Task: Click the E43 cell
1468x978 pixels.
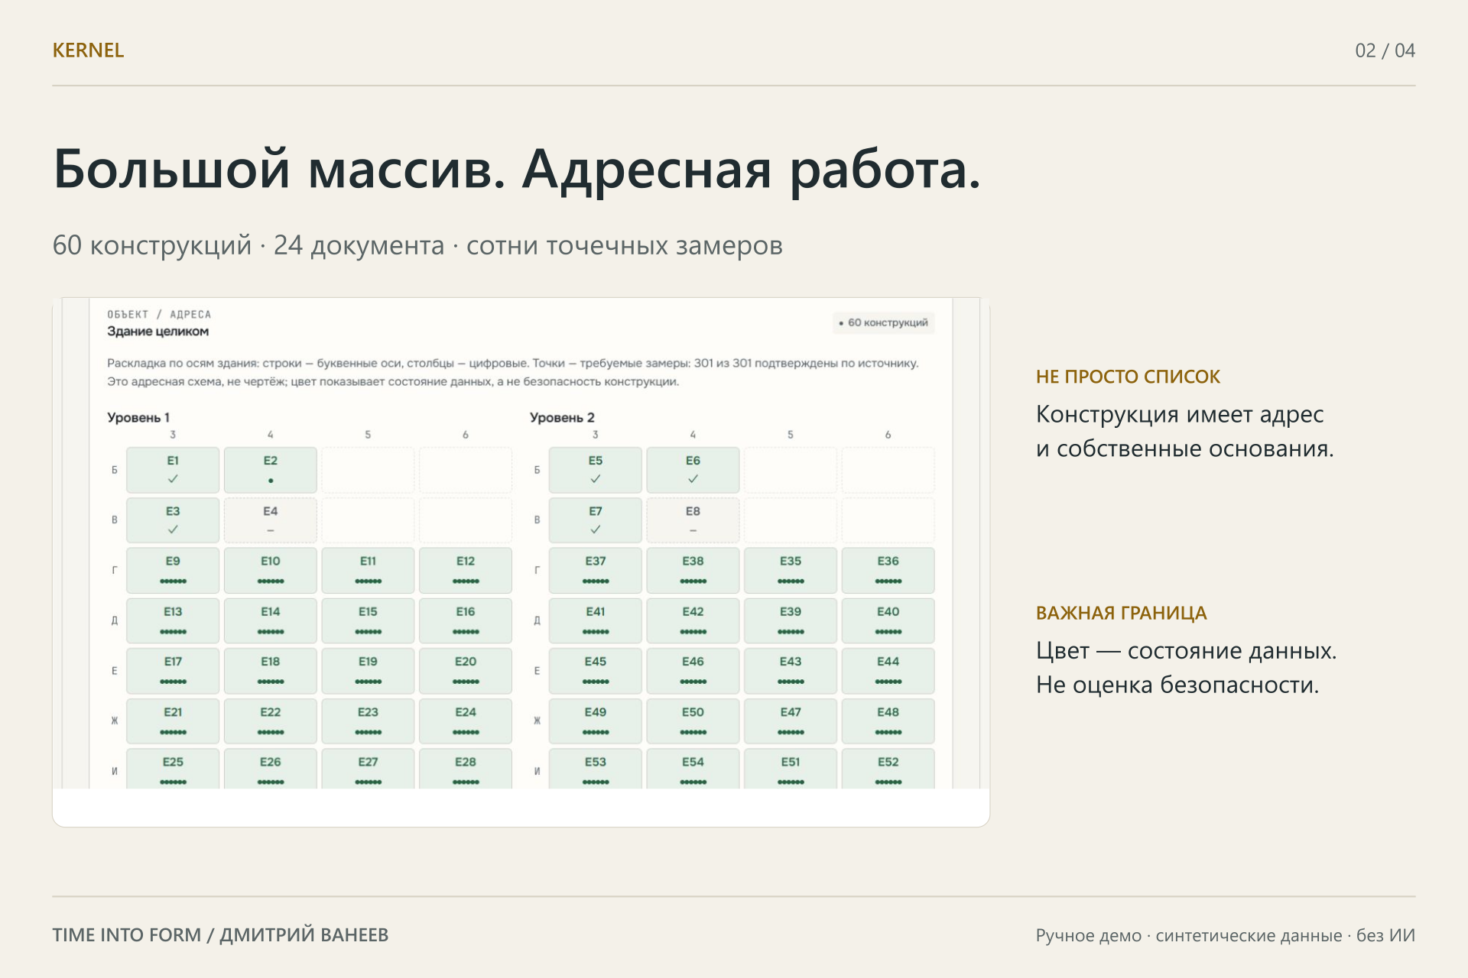Action: point(791,671)
